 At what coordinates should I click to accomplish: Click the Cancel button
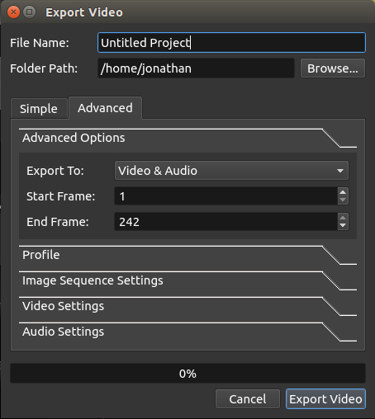pos(248,399)
